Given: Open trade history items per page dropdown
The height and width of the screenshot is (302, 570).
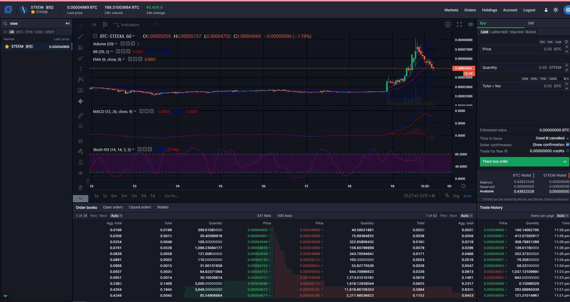Looking at the screenshot, I should (563, 216).
